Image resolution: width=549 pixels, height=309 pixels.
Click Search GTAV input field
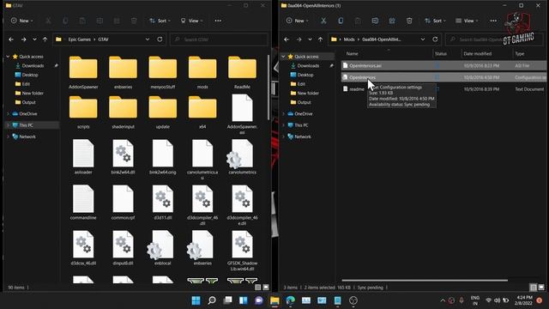click(219, 39)
